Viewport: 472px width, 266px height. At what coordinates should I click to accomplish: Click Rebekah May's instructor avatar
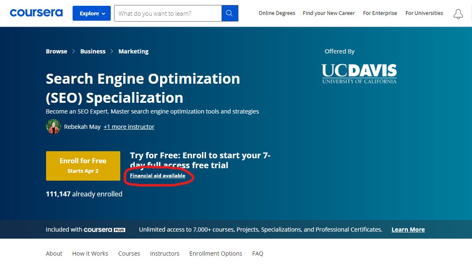point(53,126)
